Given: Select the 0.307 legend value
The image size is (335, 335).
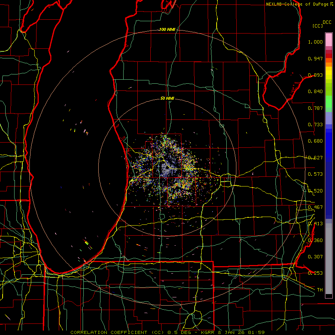Looking at the screenshot, I should pos(315,257).
